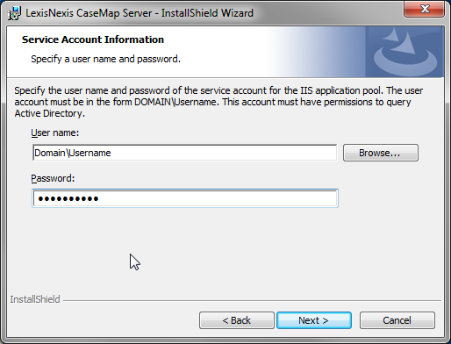Click the 'Specify a user name and password.' subtitle

coord(105,59)
